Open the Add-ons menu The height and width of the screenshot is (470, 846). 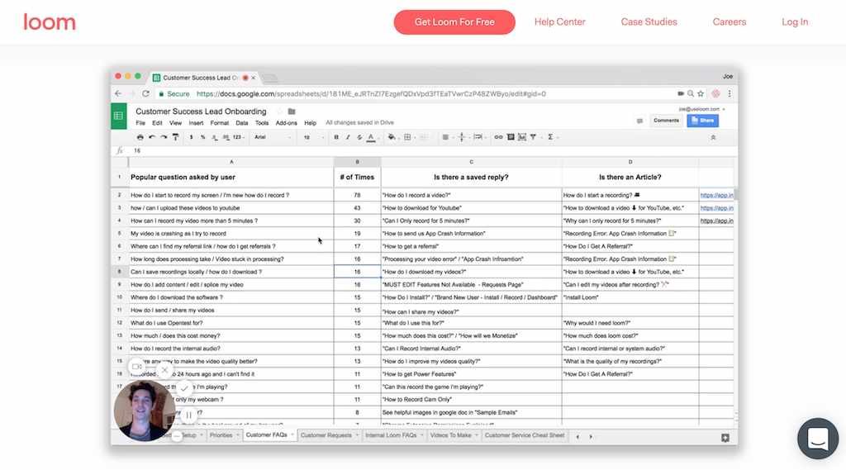point(287,123)
